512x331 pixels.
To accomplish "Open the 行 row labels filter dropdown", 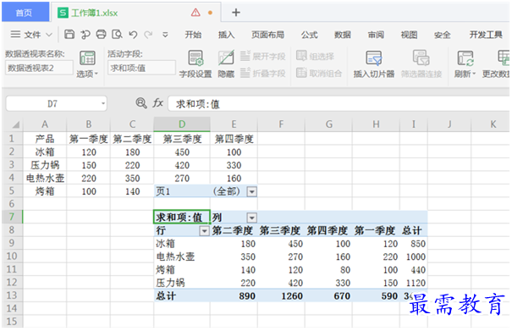I will coord(205,231).
